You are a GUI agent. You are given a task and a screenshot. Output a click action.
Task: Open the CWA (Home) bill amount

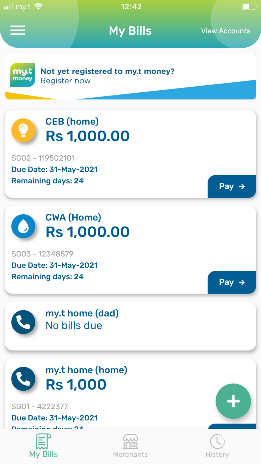click(x=87, y=232)
